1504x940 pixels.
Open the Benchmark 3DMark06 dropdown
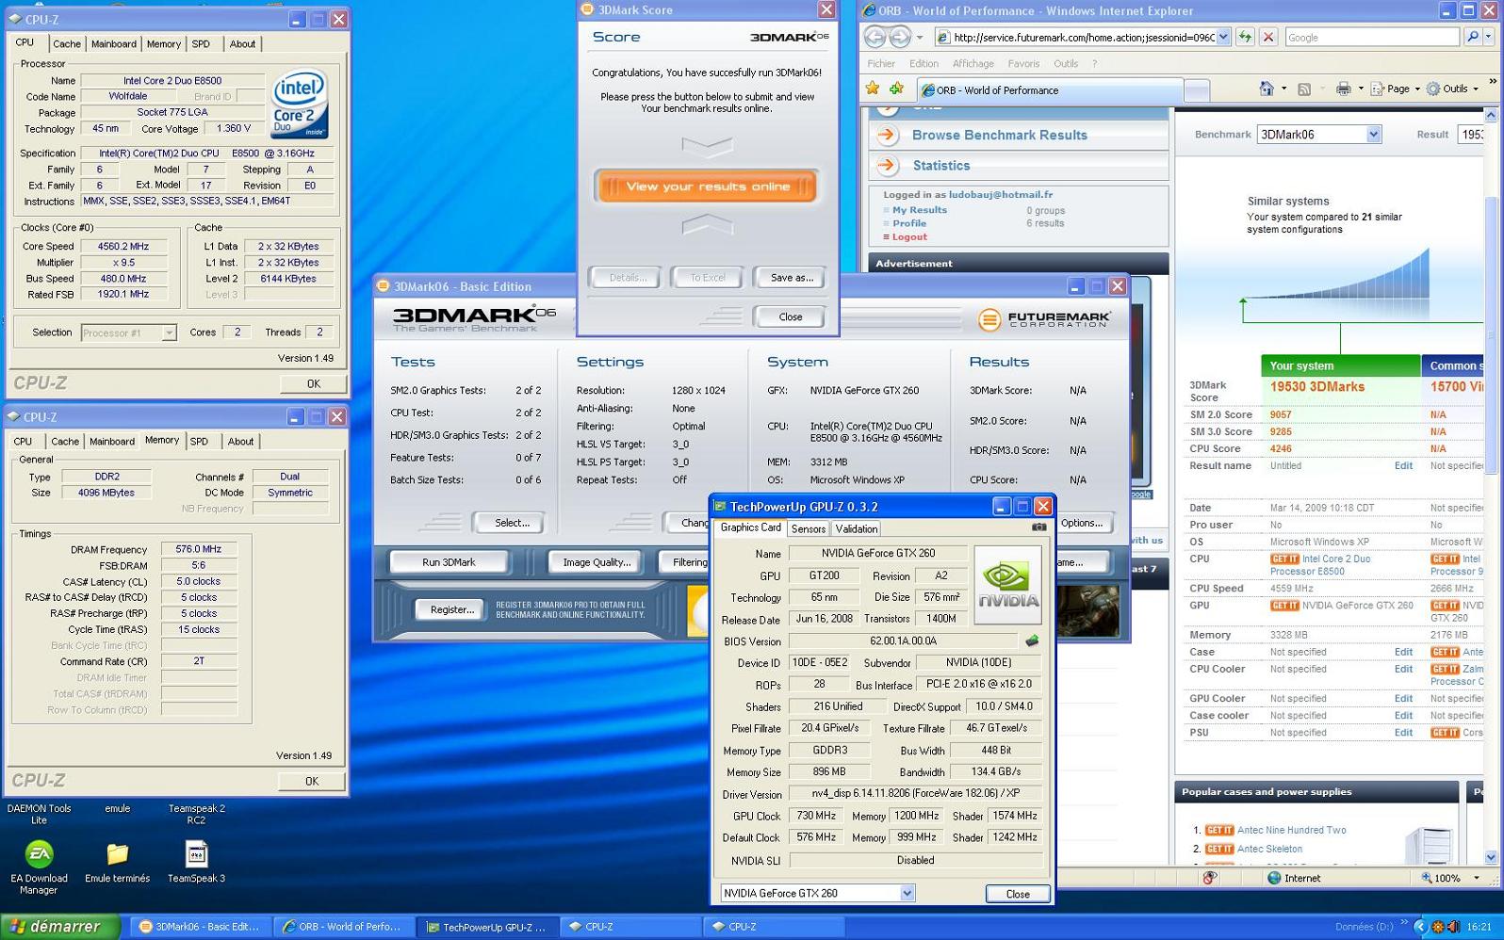tap(1373, 134)
